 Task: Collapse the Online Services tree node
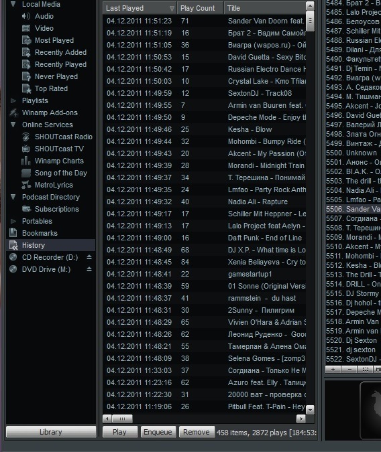(13, 125)
